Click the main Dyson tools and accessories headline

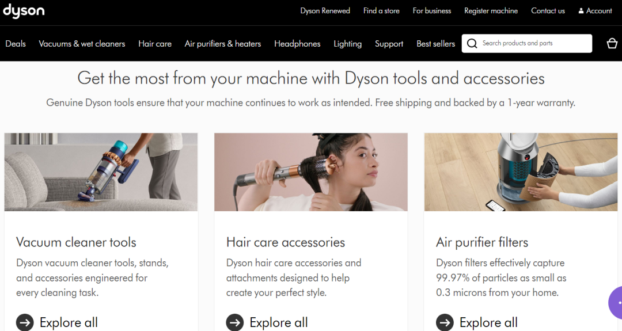[x=311, y=78]
